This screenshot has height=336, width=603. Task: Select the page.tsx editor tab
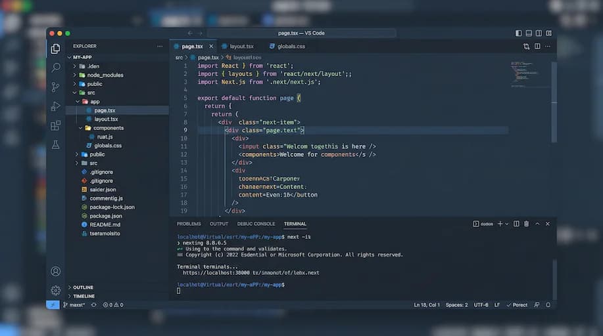[x=192, y=47]
